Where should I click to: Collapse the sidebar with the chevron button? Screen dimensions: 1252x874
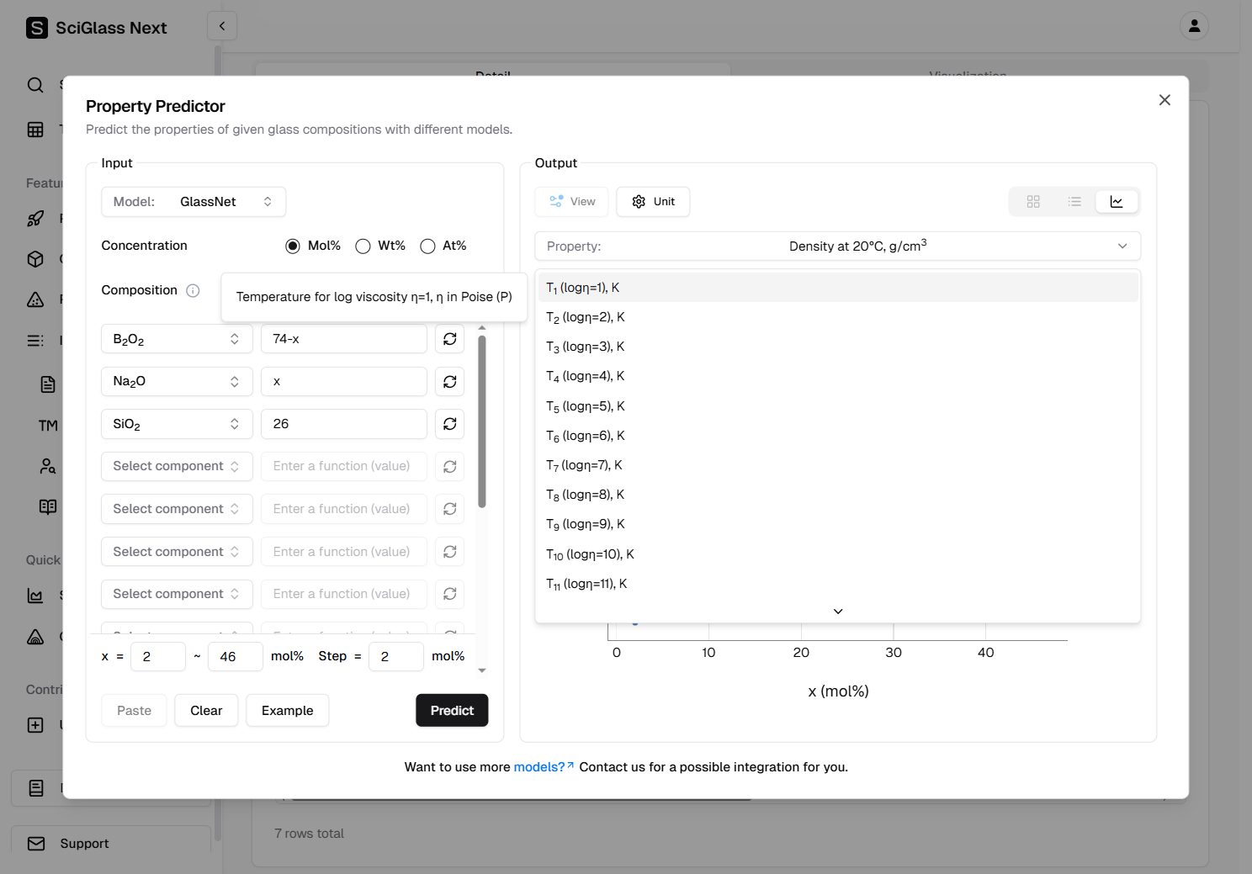(x=222, y=26)
